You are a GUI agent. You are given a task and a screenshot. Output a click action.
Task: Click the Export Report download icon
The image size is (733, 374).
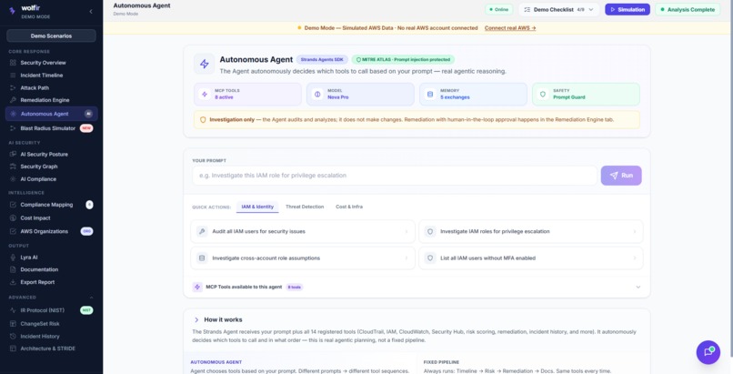pos(13,282)
